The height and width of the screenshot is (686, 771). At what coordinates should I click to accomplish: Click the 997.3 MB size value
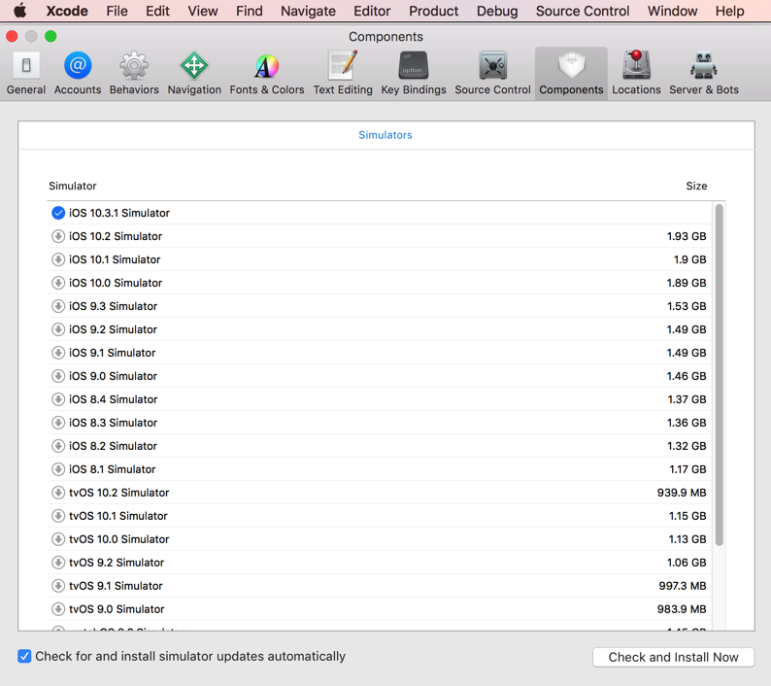(x=683, y=586)
